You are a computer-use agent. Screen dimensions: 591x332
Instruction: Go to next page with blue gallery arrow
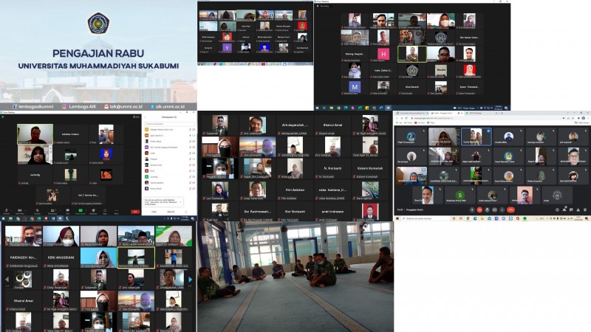click(191, 280)
